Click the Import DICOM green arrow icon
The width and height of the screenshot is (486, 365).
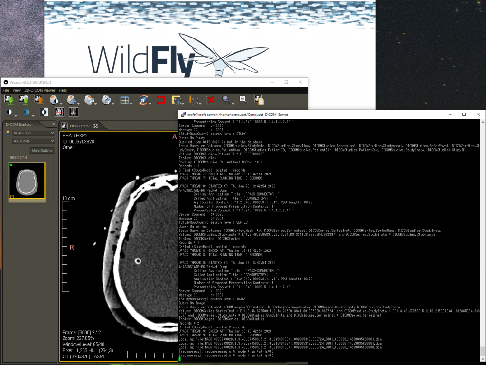[9, 100]
